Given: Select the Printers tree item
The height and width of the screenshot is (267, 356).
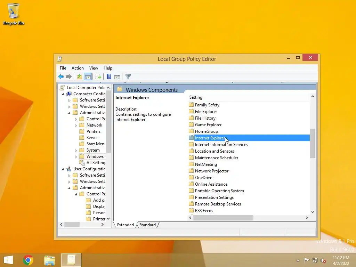Looking at the screenshot, I should [93, 131].
